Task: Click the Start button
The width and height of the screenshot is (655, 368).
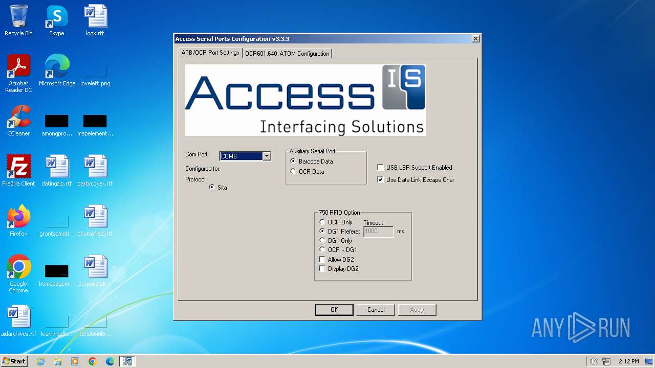Action: pos(14,361)
